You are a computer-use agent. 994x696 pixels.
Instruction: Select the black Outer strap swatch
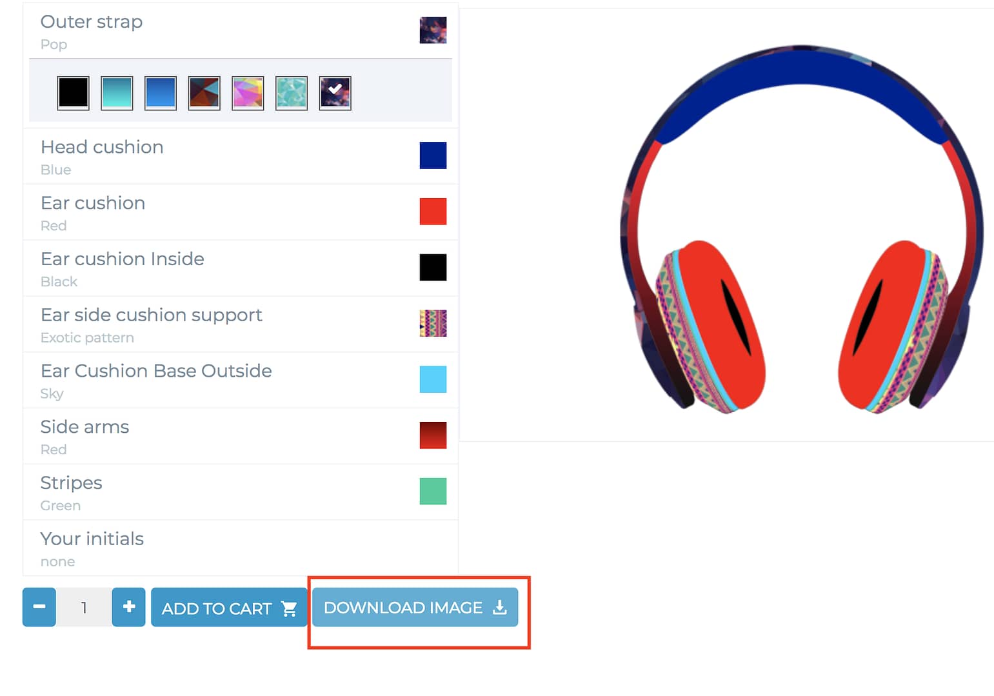click(x=73, y=93)
